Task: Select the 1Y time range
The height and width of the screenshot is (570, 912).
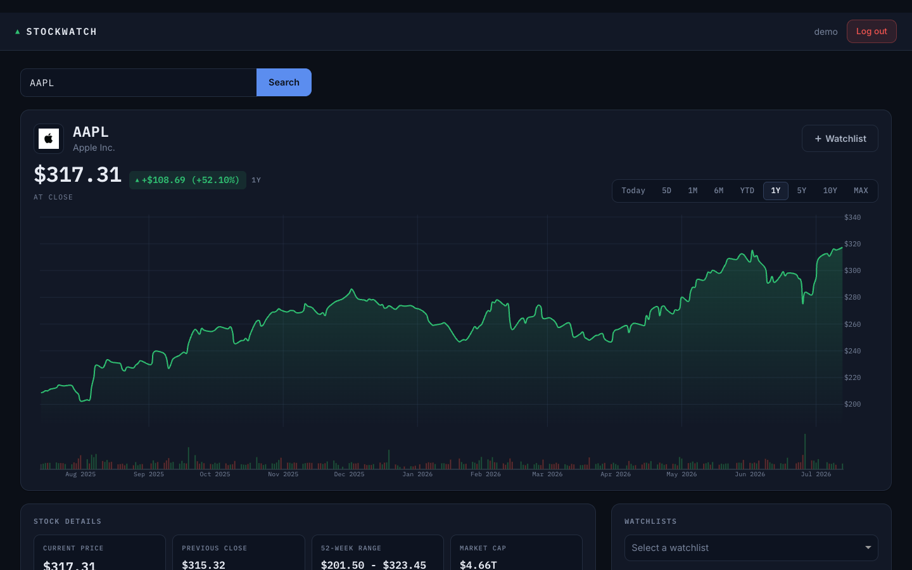Action: click(776, 191)
